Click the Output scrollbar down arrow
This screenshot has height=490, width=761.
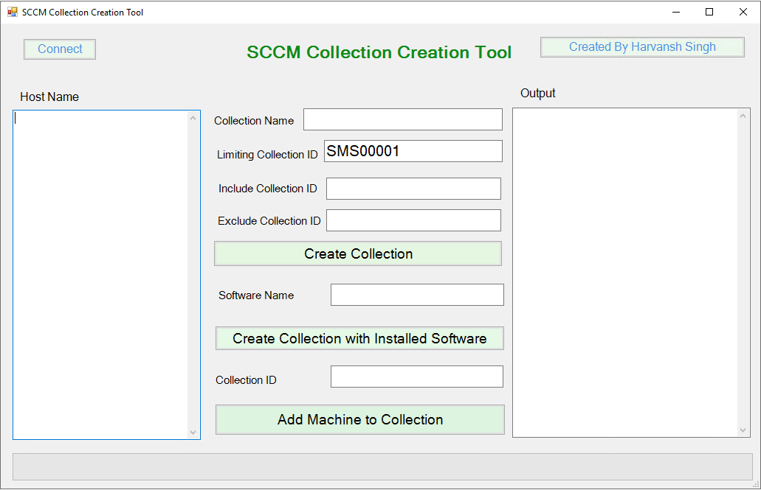point(743,430)
